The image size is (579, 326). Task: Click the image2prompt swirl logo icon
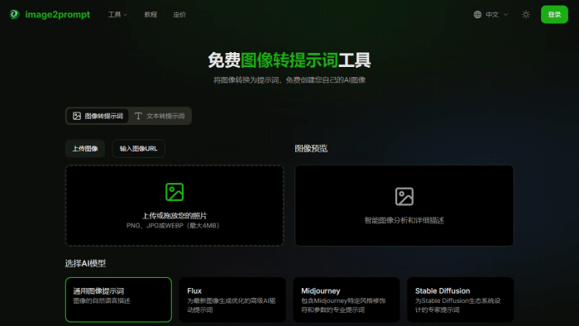14,14
